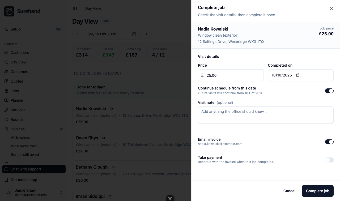The height and width of the screenshot is (201, 340).
Task: Select Bethany Clough job card
Action: point(132,173)
